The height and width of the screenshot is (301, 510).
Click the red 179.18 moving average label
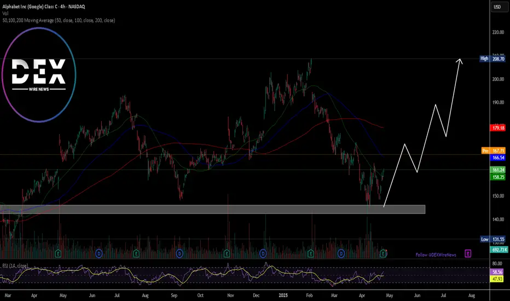coord(499,128)
